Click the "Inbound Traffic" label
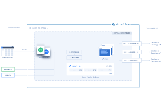The width and height of the screenshot is (165, 110). pyautogui.click(x=14, y=28)
